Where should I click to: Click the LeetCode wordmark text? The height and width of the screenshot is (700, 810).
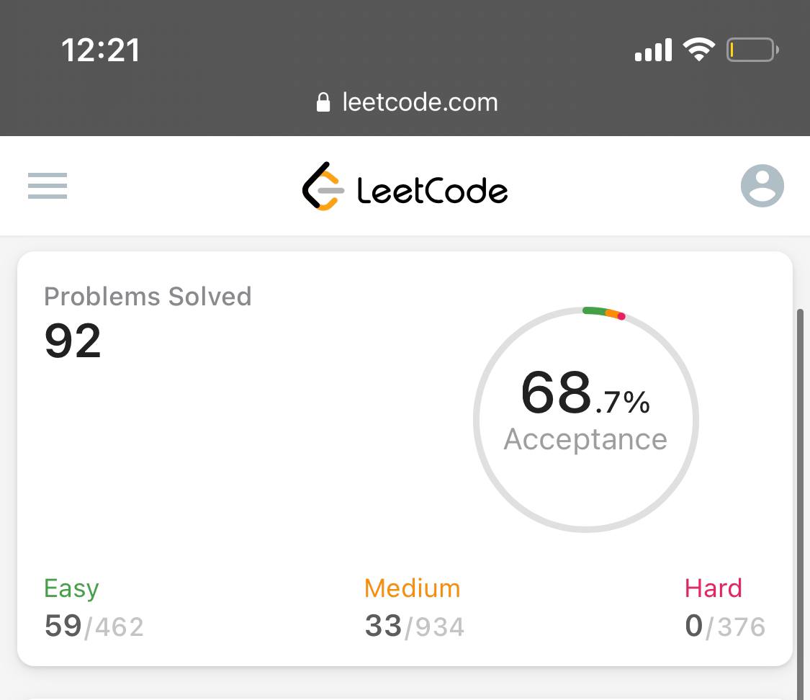(433, 190)
